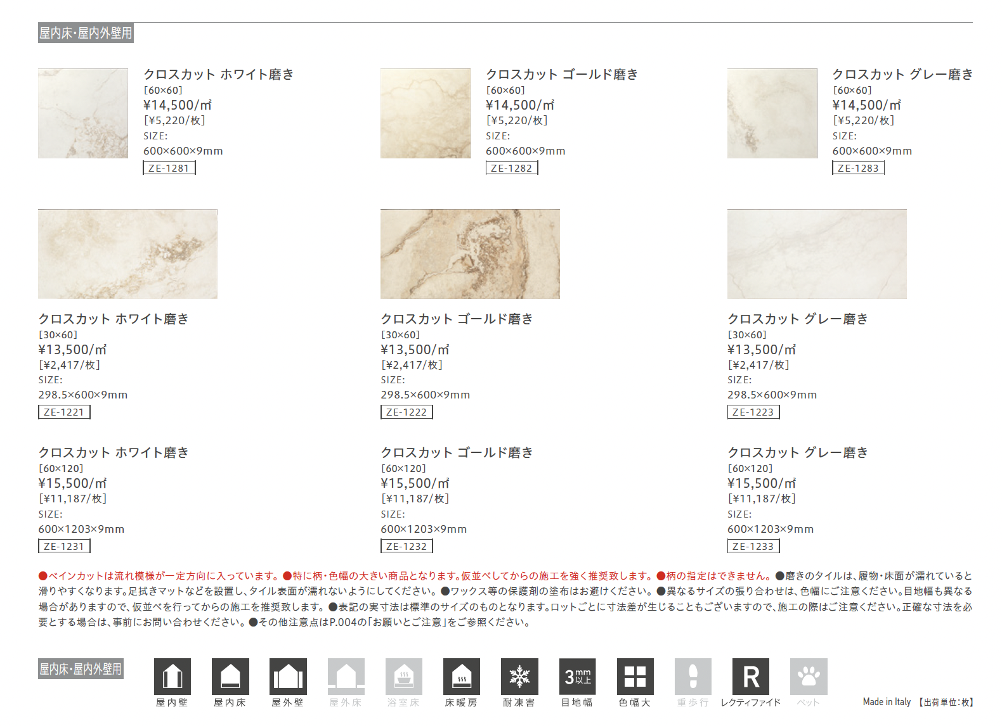Click the レクティファイド R icon
This screenshot has width=1002, height=726.
pyautogui.click(x=751, y=677)
